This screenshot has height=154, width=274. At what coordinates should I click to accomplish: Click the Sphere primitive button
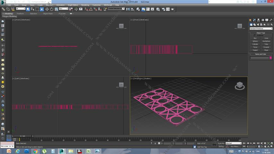(x=255, y=41)
